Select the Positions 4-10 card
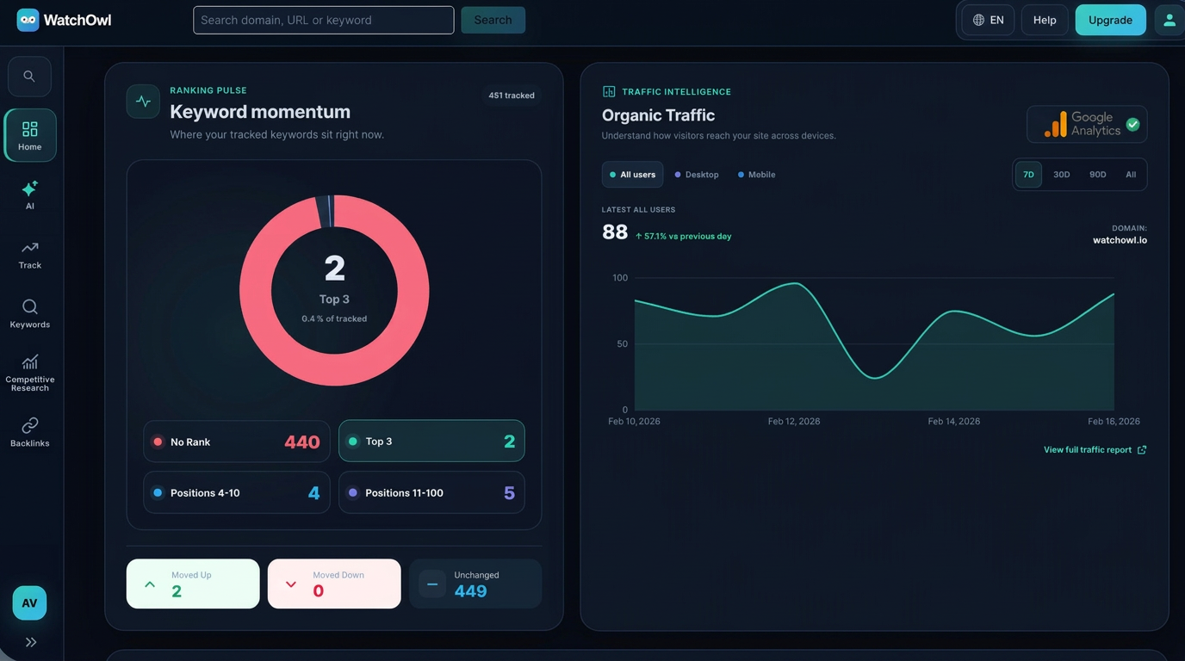Screen dimensions: 1185x661 click(237, 492)
